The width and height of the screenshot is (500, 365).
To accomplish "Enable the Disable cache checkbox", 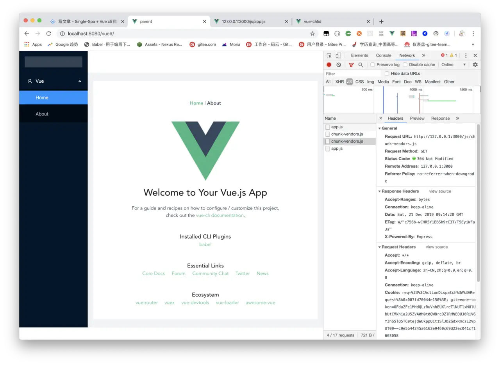I will pyautogui.click(x=405, y=65).
